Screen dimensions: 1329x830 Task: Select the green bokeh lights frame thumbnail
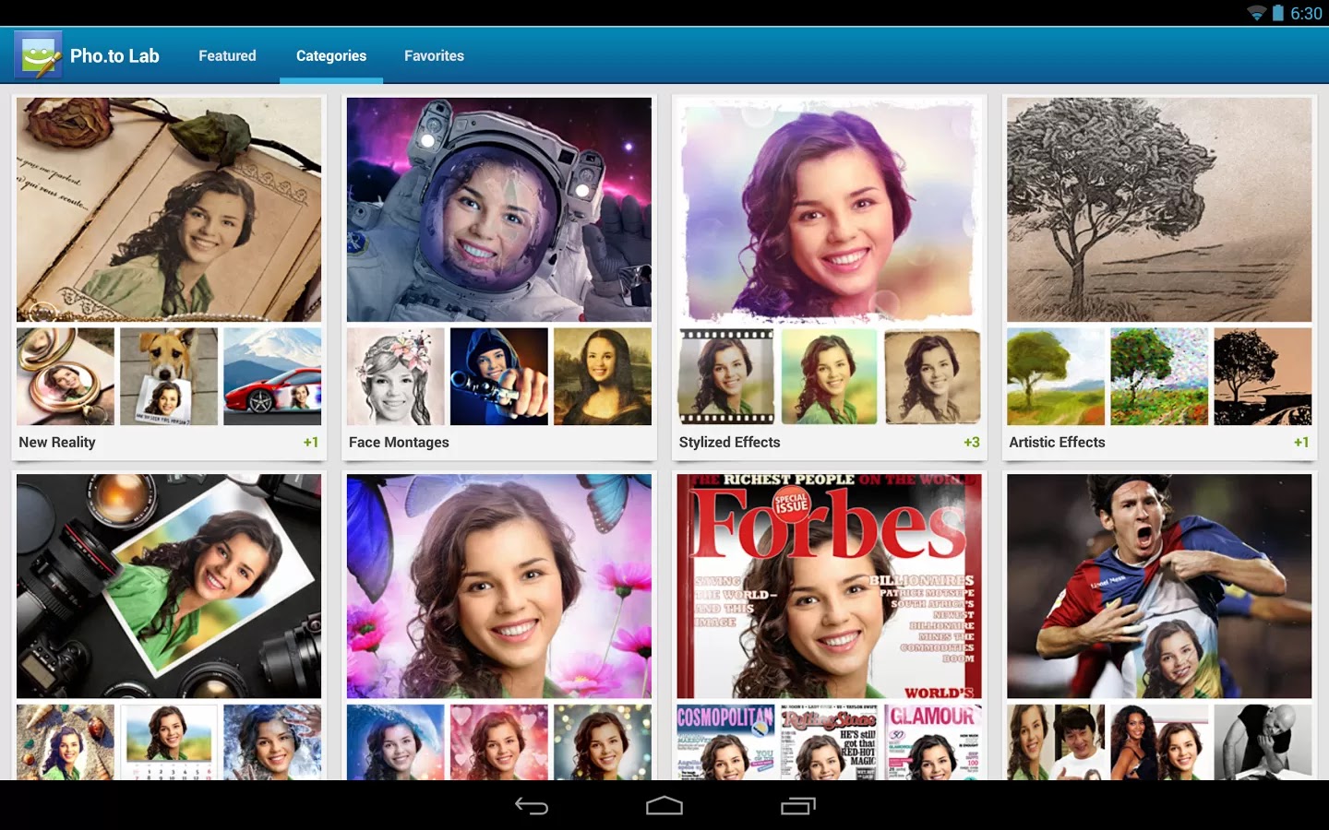pos(603,742)
